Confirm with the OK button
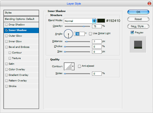The width and height of the screenshot is (153, 113). click(x=138, y=12)
